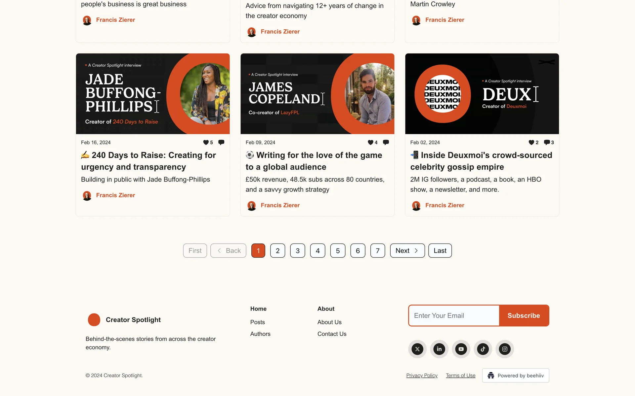Focus the Enter Your Email field
The width and height of the screenshot is (635, 396).
coord(454,315)
